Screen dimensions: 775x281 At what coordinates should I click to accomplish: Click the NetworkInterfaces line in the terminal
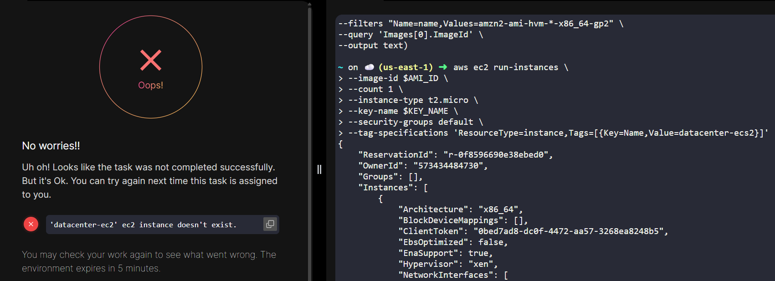pos(453,275)
